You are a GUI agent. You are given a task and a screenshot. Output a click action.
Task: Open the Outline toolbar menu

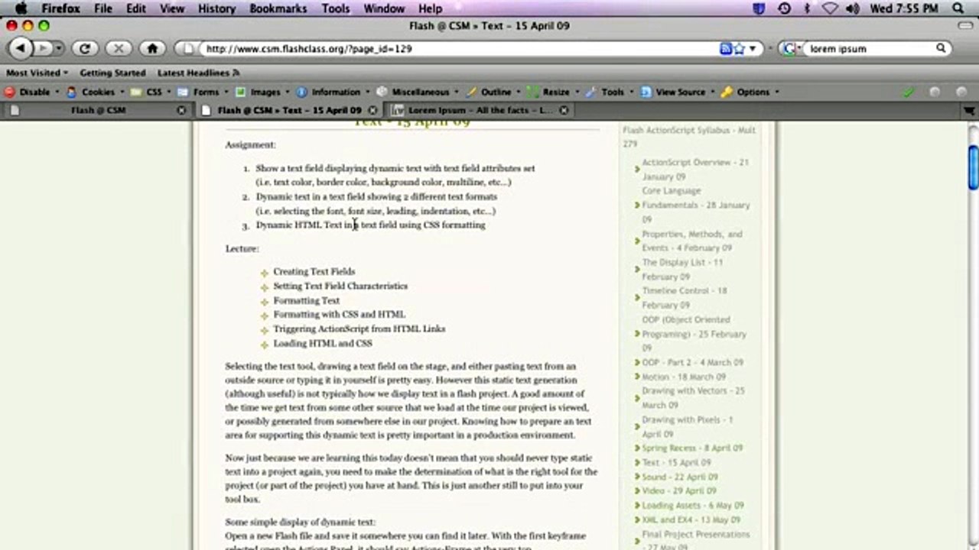tap(493, 92)
